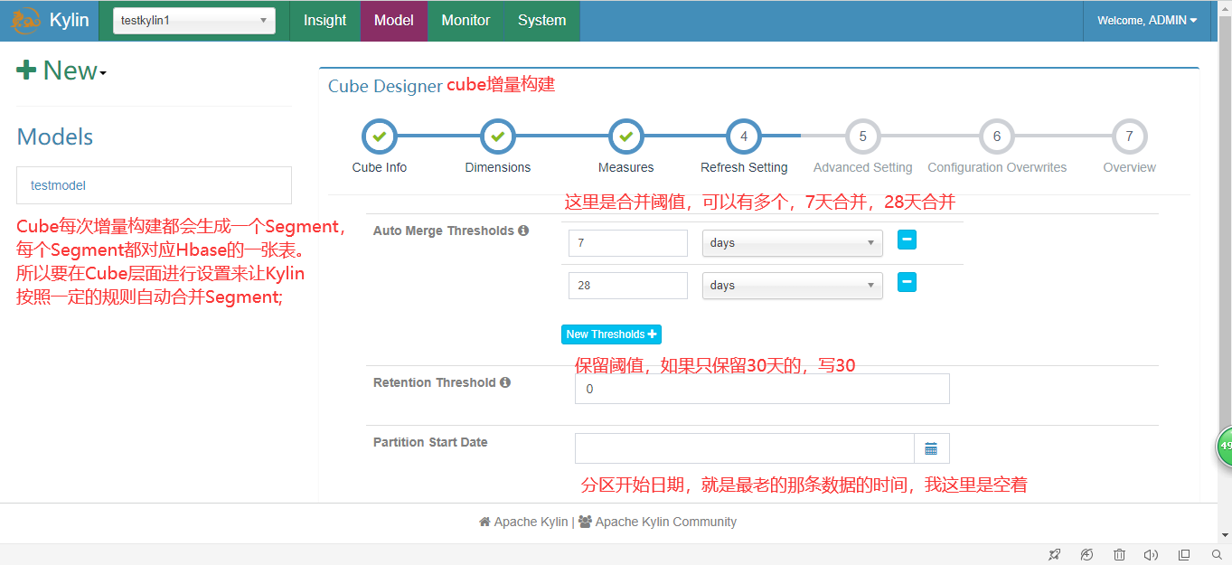Go to Dimensions step circle
The width and height of the screenshot is (1232, 565).
pos(498,137)
